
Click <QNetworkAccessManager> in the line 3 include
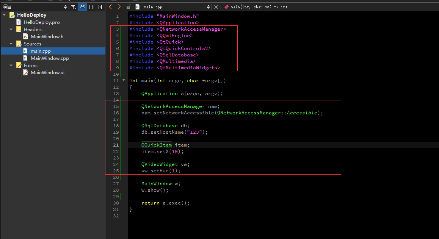click(x=191, y=29)
